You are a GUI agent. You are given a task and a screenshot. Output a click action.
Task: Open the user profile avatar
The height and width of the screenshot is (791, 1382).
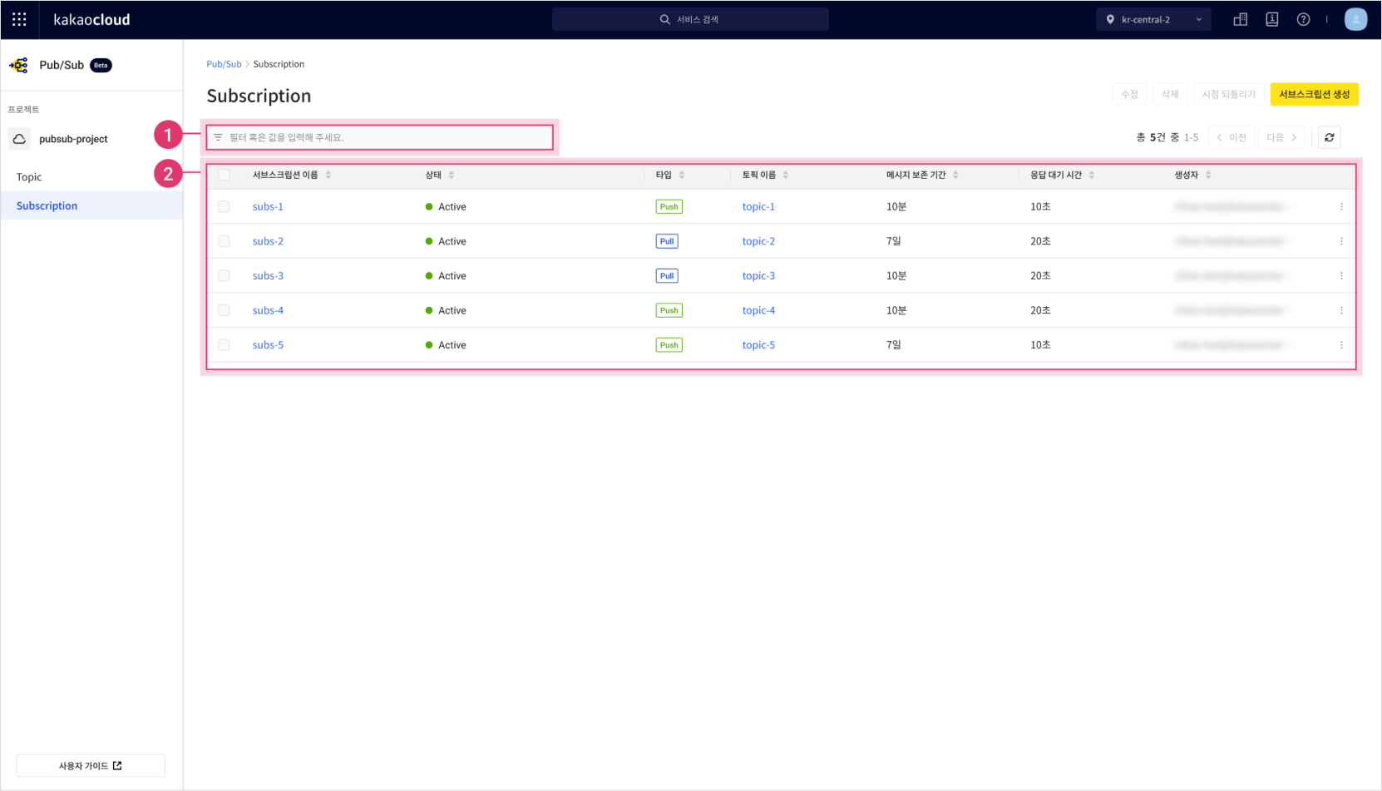click(x=1355, y=19)
